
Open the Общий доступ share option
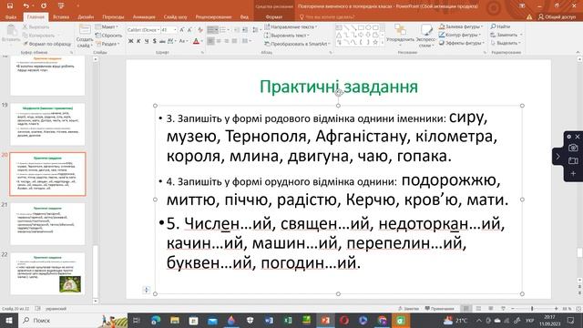pos(557,16)
